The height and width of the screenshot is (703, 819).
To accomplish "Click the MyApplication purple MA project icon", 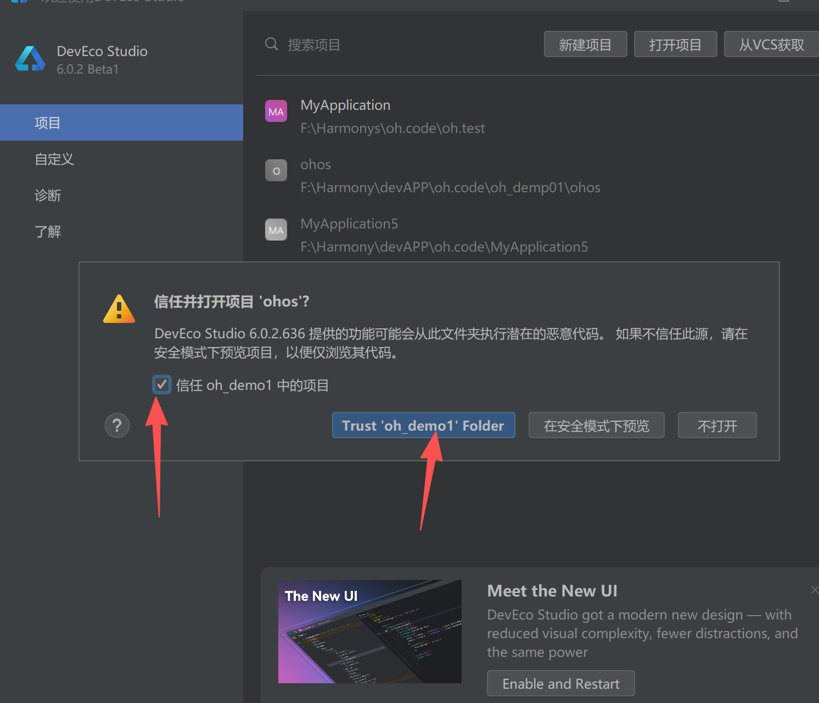I will (x=276, y=110).
